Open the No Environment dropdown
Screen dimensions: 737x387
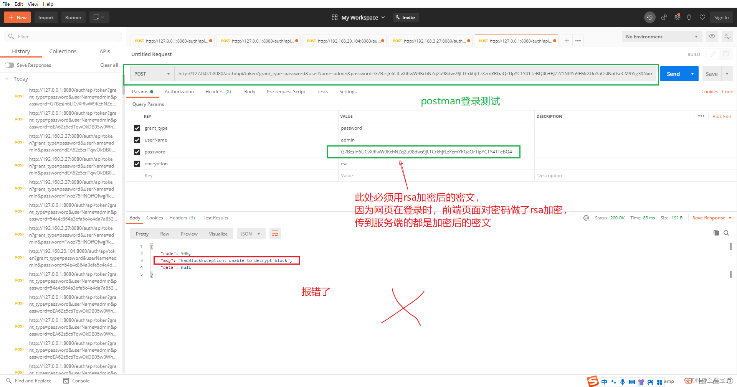click(661, 36)
